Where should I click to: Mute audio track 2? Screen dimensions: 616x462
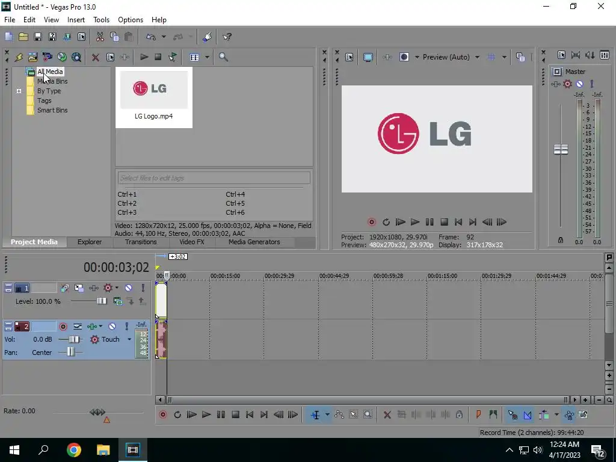(112, 327)
